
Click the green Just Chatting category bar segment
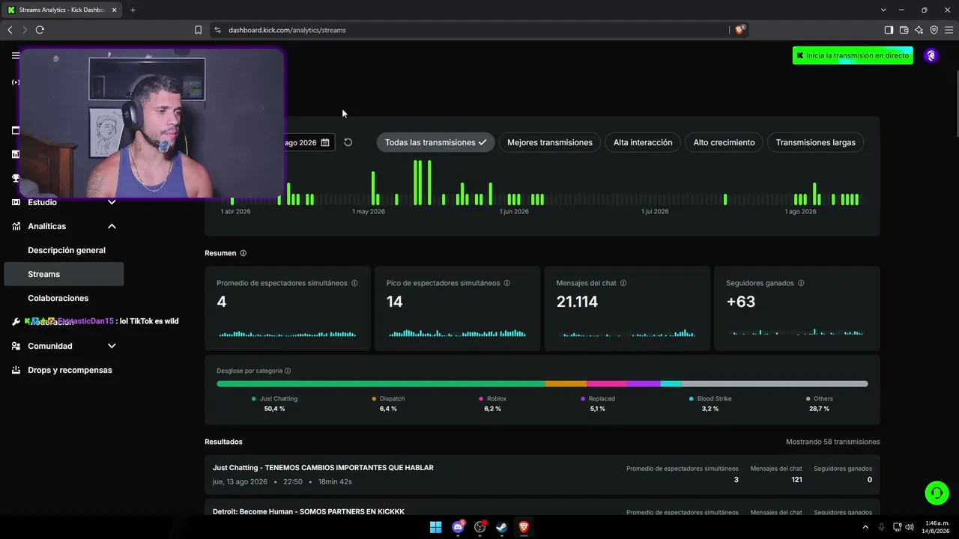point(381,384)
